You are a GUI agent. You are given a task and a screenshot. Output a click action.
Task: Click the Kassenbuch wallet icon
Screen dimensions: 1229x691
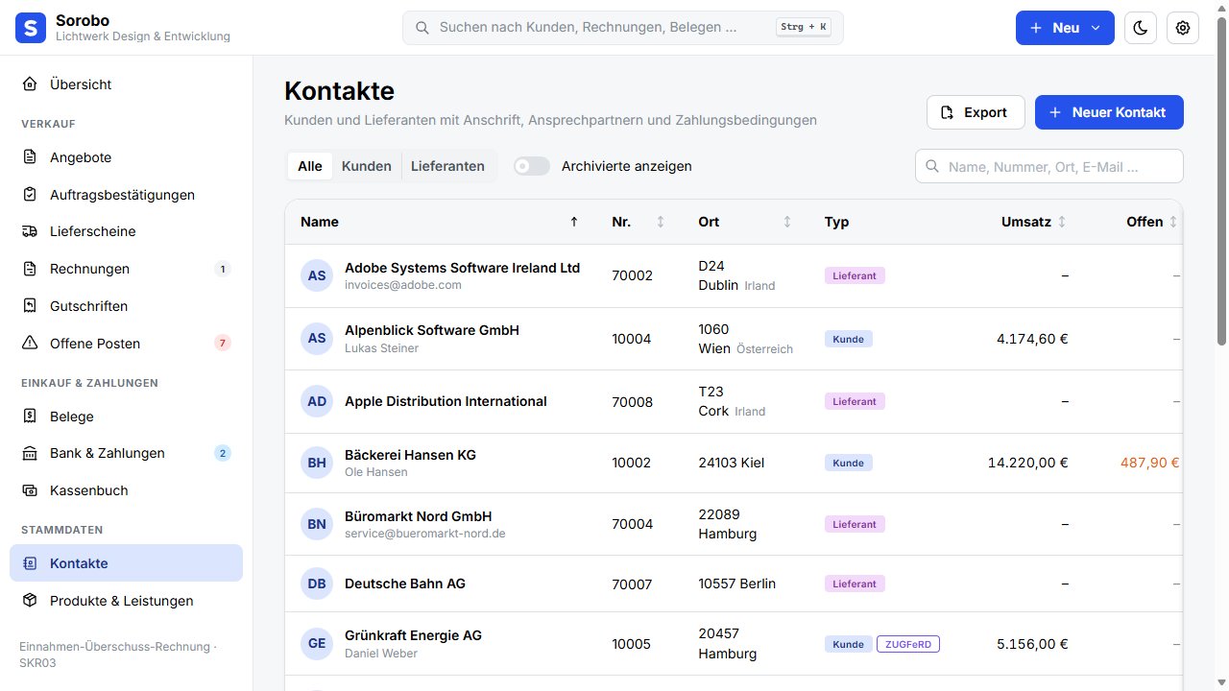click(30, 490)
